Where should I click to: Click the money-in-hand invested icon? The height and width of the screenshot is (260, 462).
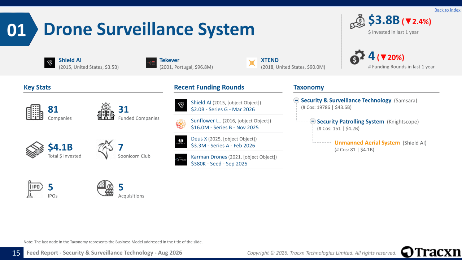(x=358, y=22)
